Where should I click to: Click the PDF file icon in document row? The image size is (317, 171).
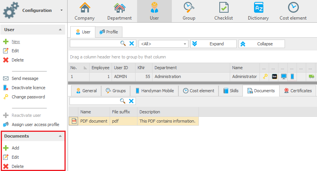click(x=74, y=121)
